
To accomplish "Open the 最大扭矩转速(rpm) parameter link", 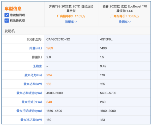I will pos(29,111).
